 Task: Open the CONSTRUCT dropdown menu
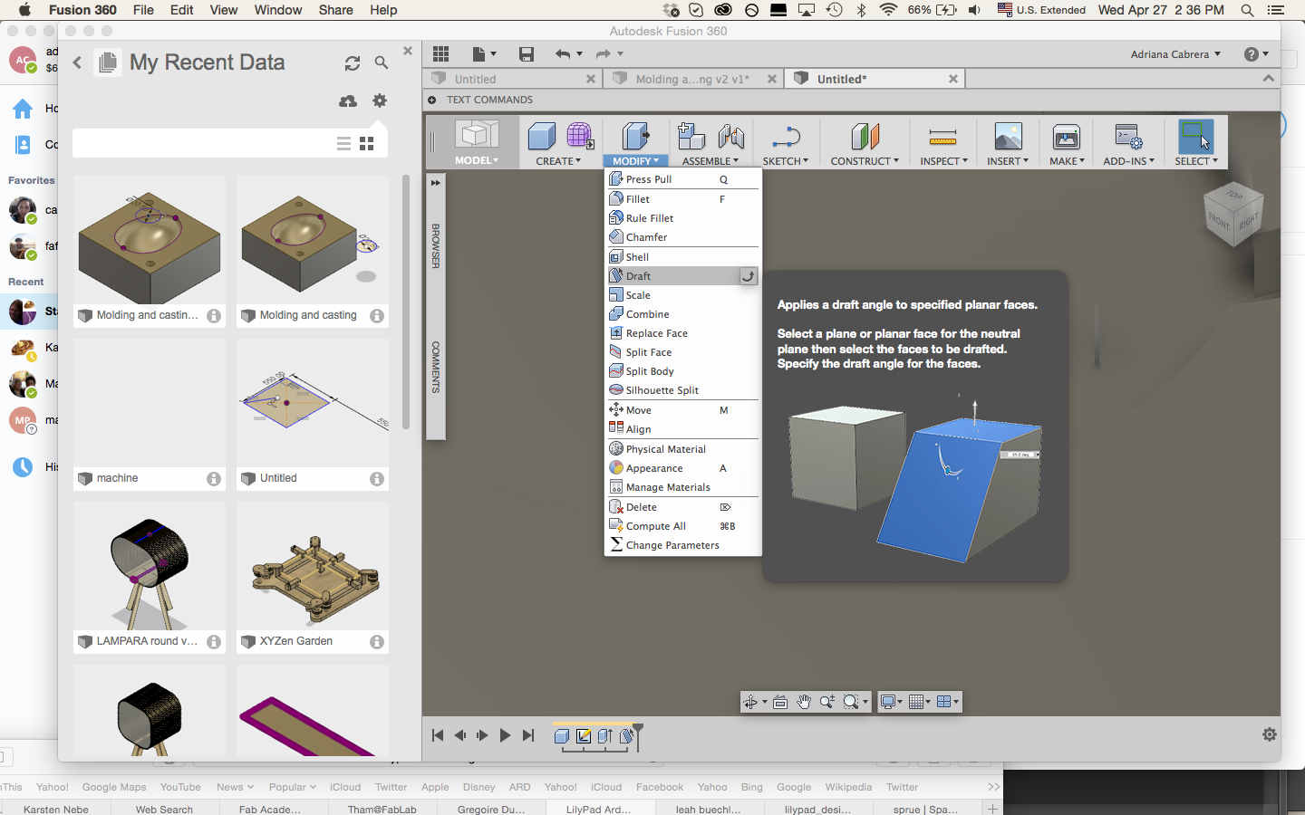[865, 161]
